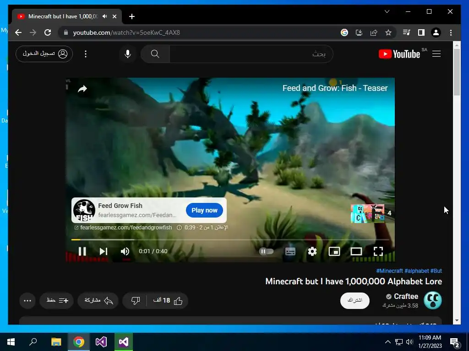
Task: Click the Feed and Grow: Fish - Teaser title
Action: click(335, 88)
